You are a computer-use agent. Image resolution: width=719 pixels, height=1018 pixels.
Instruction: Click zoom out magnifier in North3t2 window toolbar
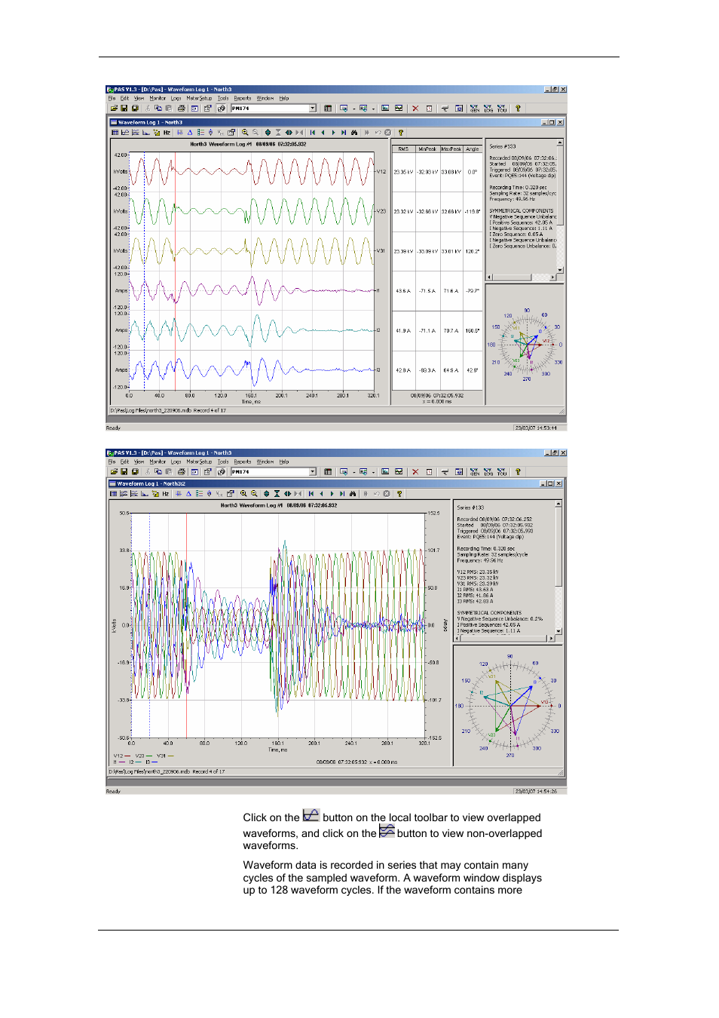[254, 494]
